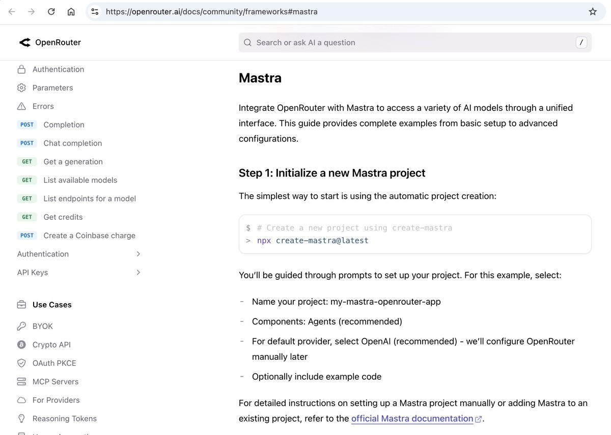Viewport: 611px width, 435px height.
Task: Go back using the browser back arrow
Action: (12, 12)
